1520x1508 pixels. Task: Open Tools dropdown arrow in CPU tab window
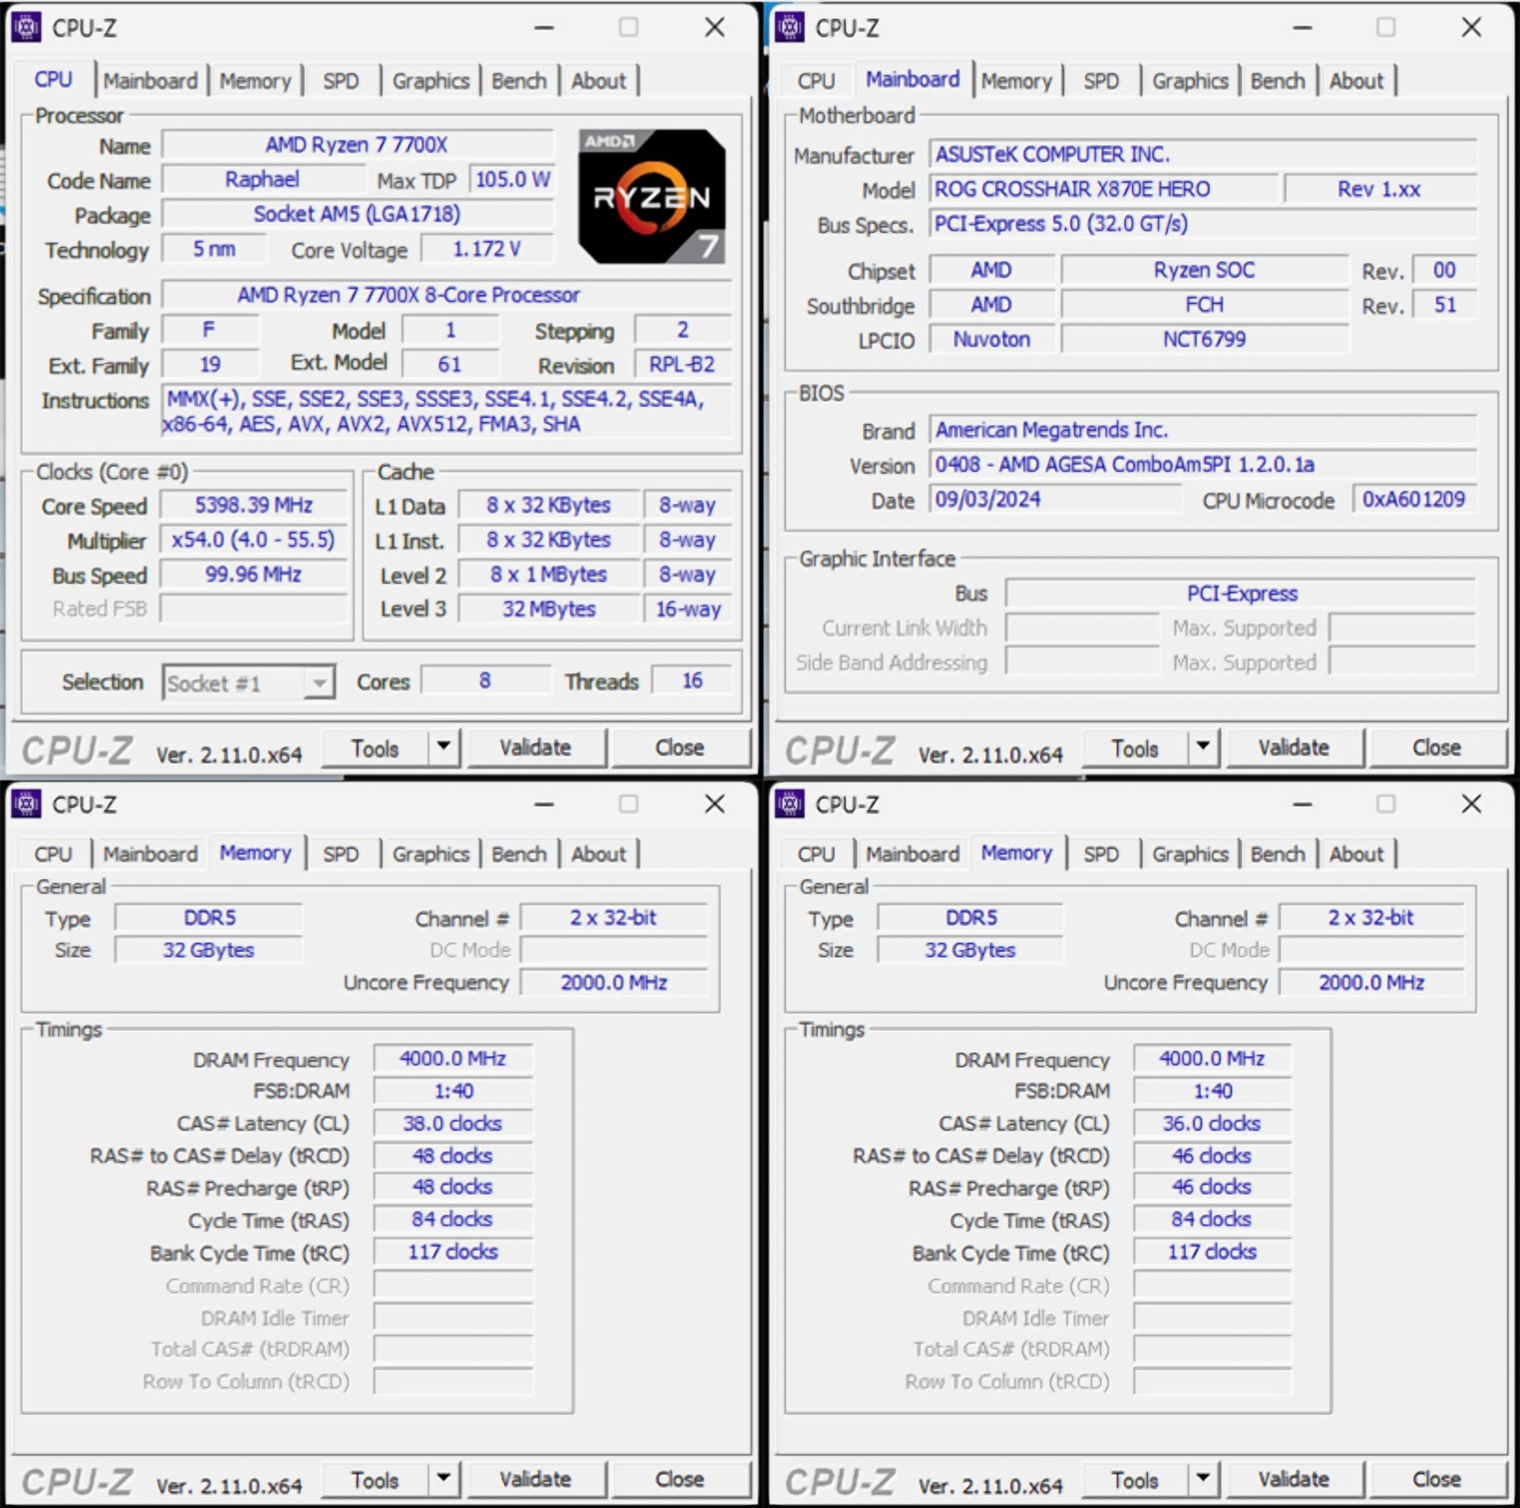pyautogui.click(x=444, y=746)
